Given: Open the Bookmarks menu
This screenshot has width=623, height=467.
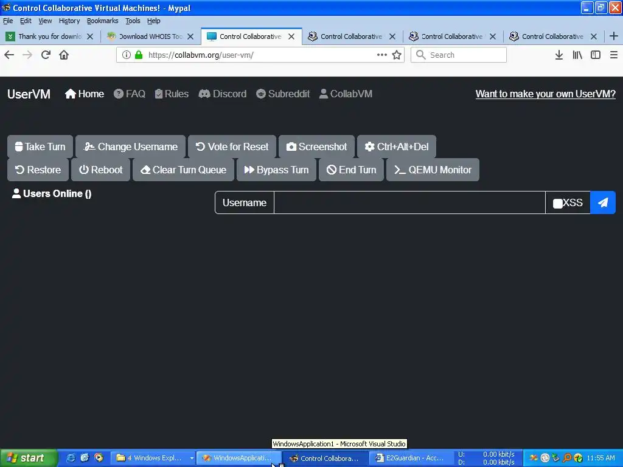Looking at the screenshot, I should [102, 21].
